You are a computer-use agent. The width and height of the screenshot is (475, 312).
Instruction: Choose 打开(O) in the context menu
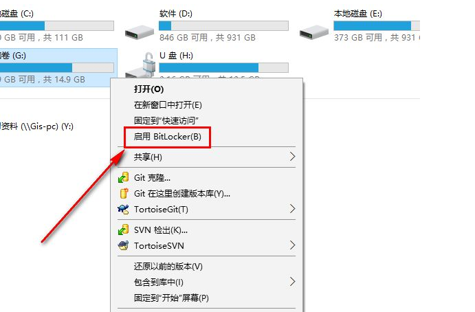click(x=148, y=89)
